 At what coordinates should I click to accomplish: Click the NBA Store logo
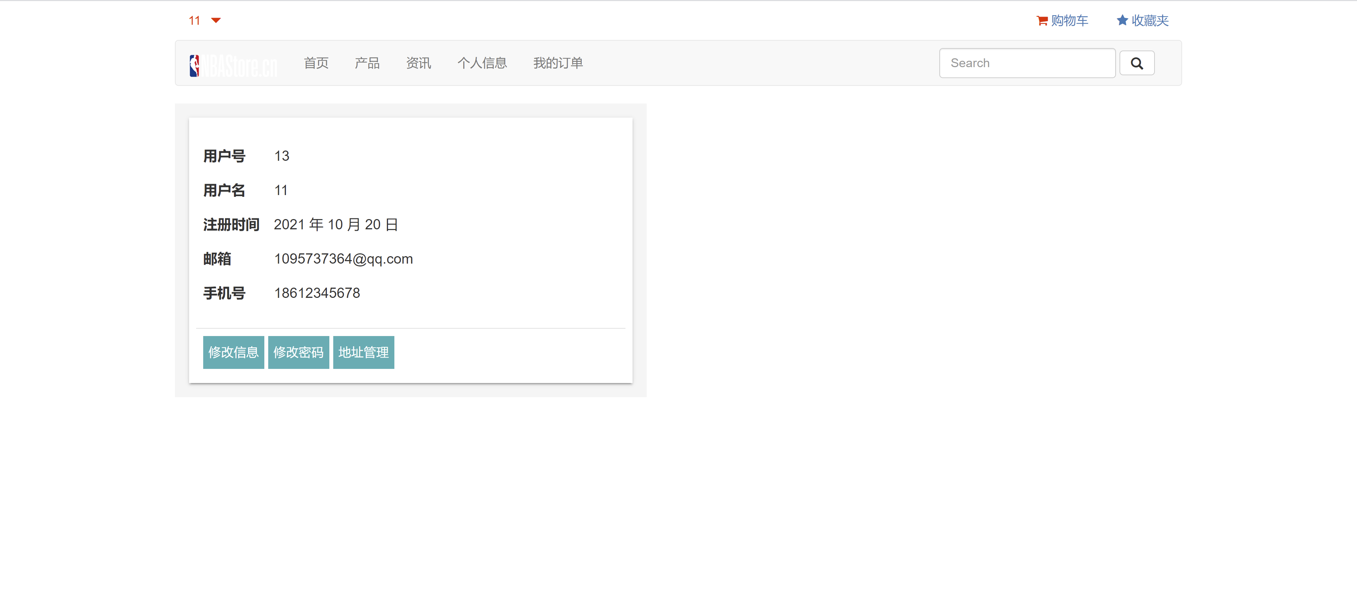point(233,66)
